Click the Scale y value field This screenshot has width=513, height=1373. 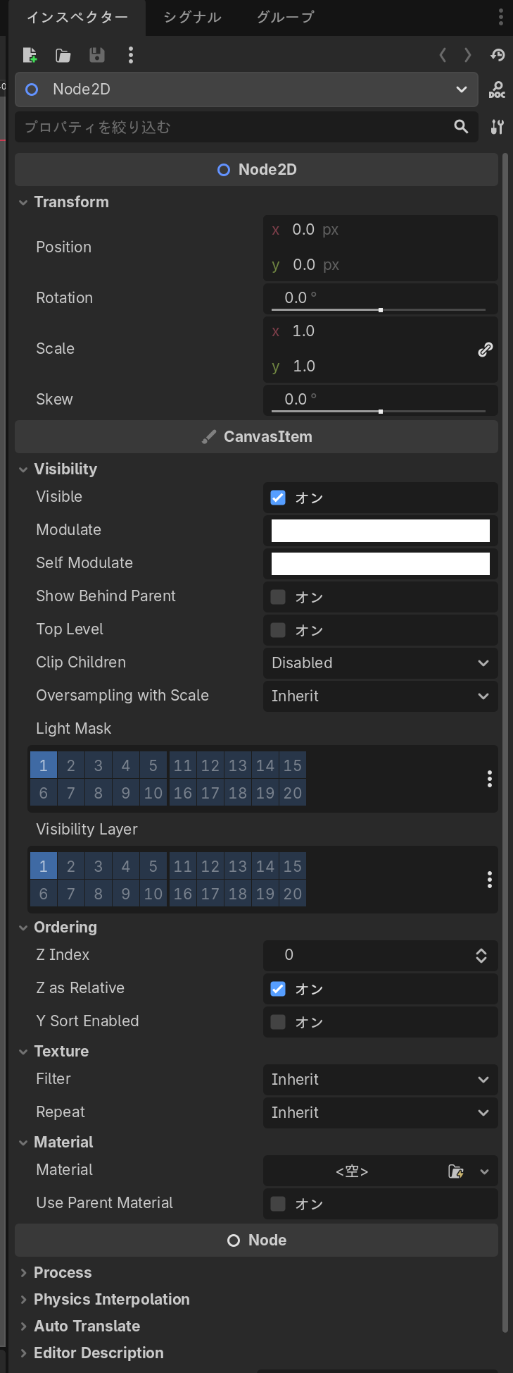coord(369,367)
